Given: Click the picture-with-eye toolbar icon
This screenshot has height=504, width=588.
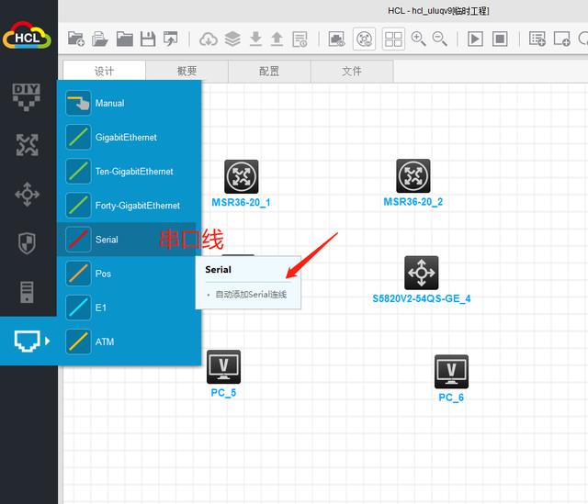Looking at the screenshot, I should [x=337, y=39].
